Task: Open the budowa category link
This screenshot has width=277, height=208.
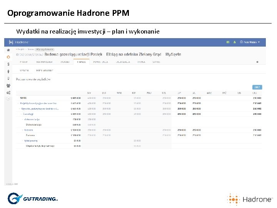Action: pos(28,130)
